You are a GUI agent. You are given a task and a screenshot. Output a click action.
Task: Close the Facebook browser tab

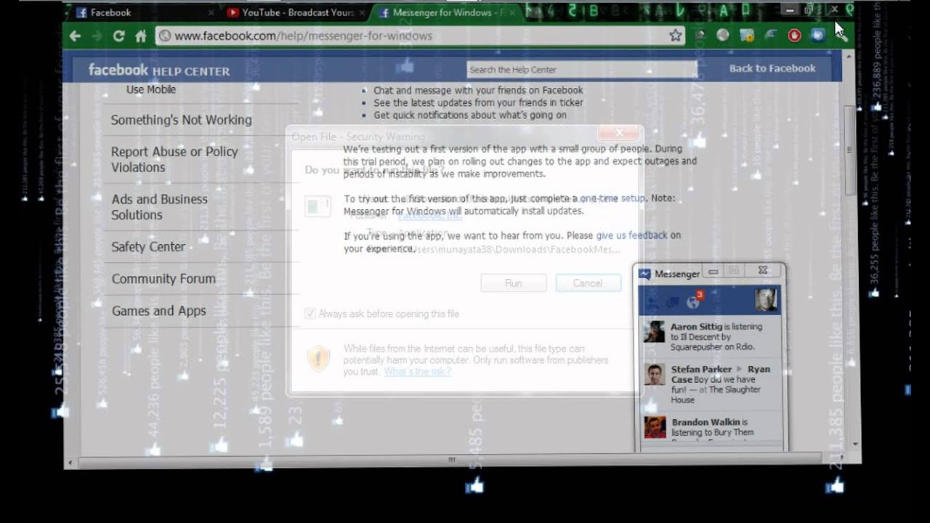pyautogui.click(x=211, y=12)
